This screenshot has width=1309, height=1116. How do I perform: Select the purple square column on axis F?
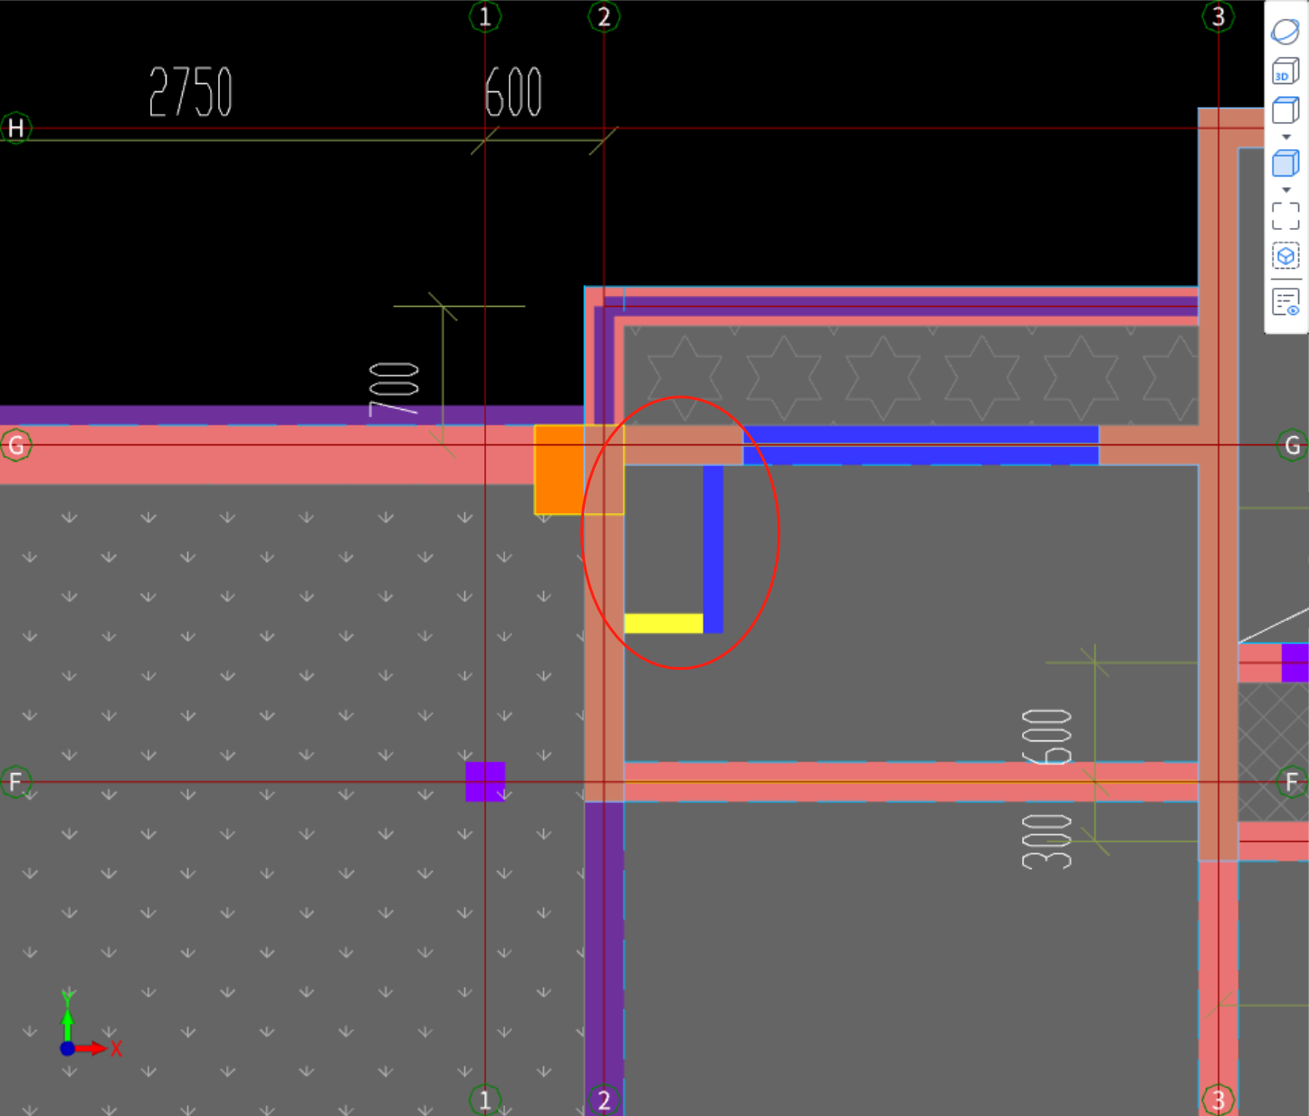pyautogui.click(x=485, y=782)
